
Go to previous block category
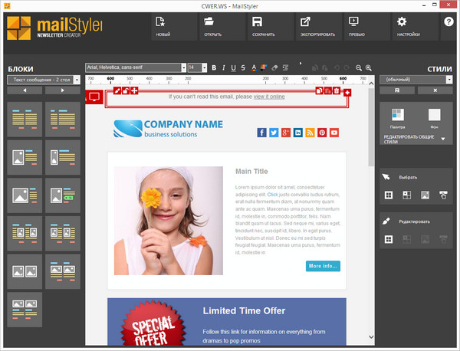click(25, 90)
